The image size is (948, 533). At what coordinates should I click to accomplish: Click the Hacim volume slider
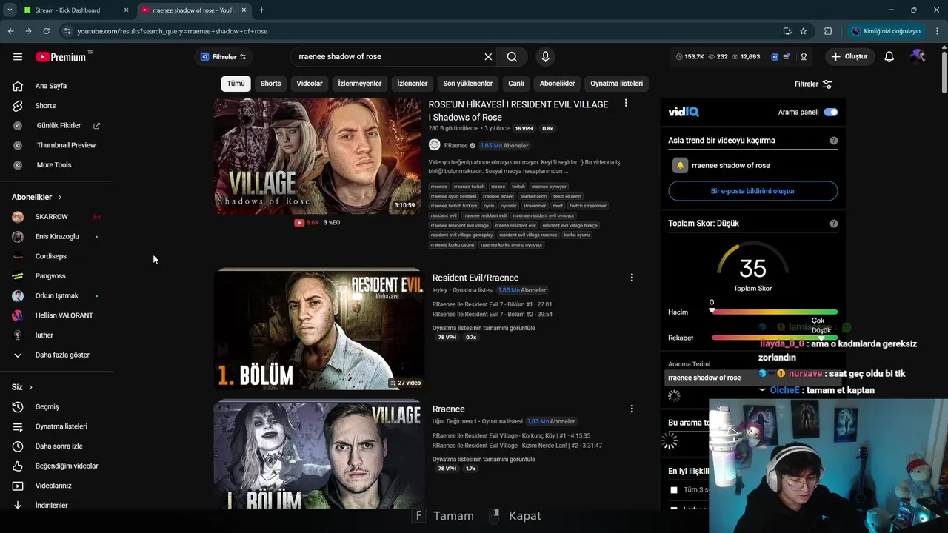click(775, 312)
